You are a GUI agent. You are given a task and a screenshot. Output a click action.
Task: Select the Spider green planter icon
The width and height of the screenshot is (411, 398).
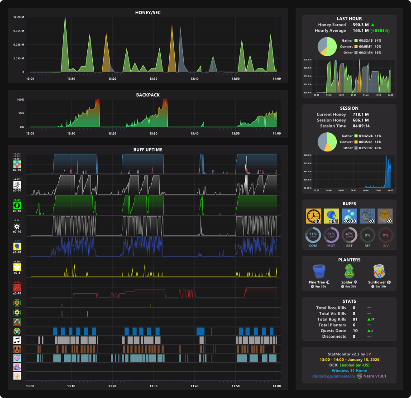click(x=349, y=272)
